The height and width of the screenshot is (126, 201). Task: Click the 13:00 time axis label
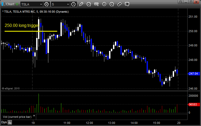pos(112,123)
